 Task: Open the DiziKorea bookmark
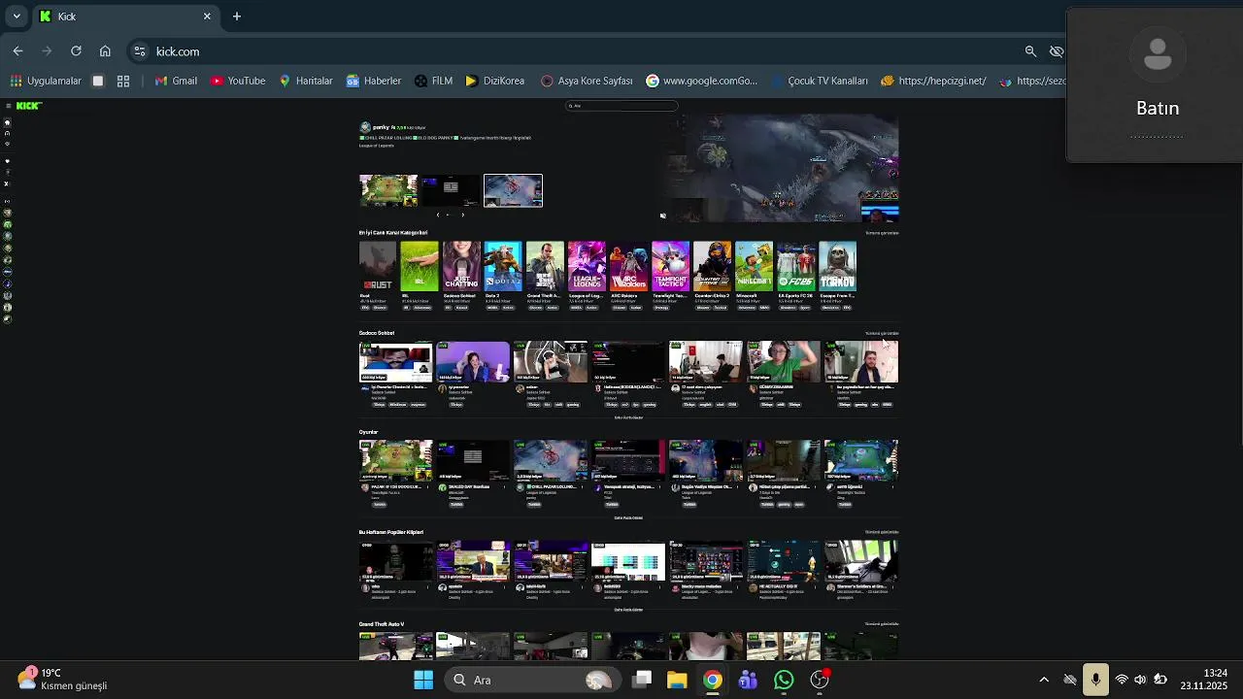[495, 81]
